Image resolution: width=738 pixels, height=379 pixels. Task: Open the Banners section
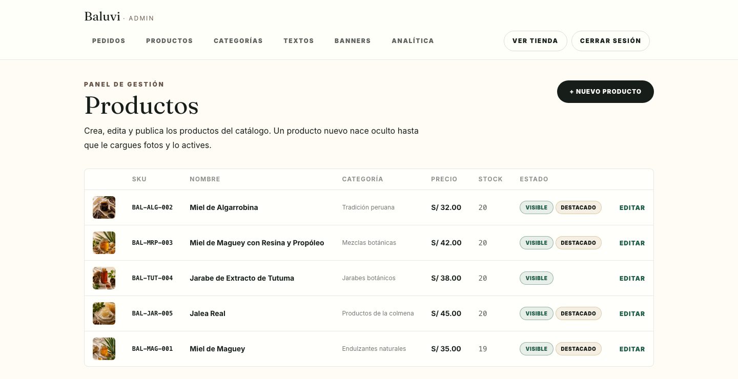(x=353, y=41)
